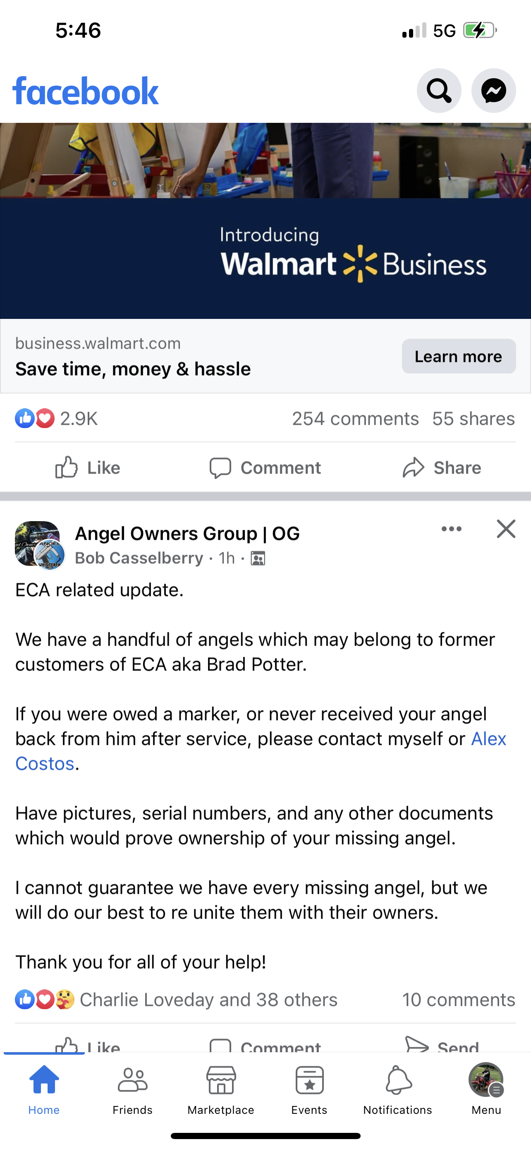This screenshot has height=1149, width=531.
Task: Open Messenger chat icon
Action: 493,91
